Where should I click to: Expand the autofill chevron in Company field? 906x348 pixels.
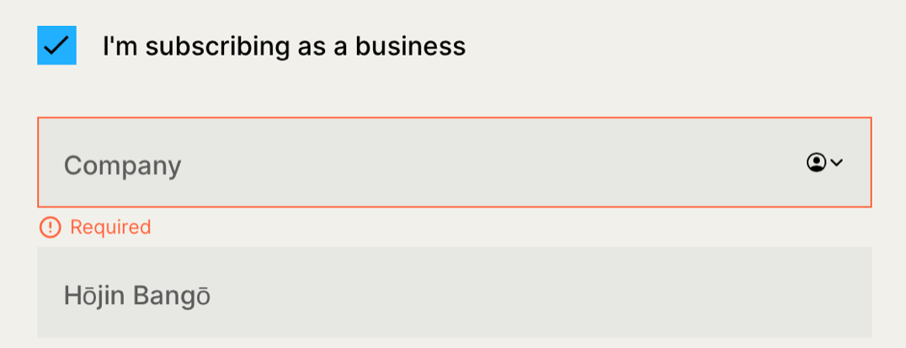pyautogui.click(x=836, y=163)
